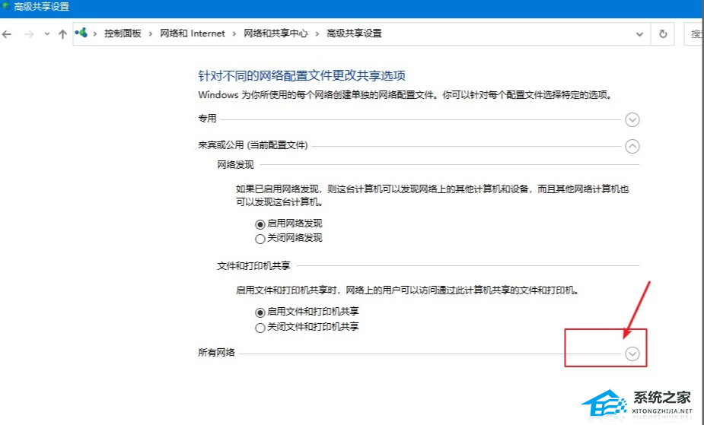Open 网络和 Internet in the breadcrumb
Viewport: 704px width, 425px height.
click(193, 33)
